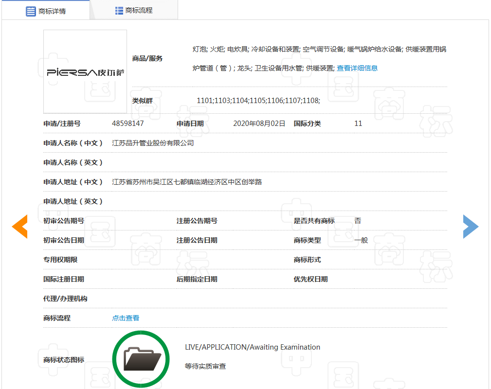Click the 类似群 label
The image size is (491, 389).
click(143, 101)
